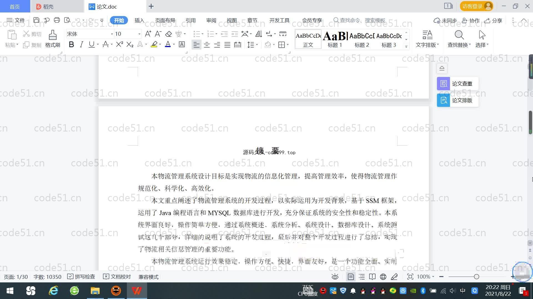Apply the 标题 1 style

335,39
